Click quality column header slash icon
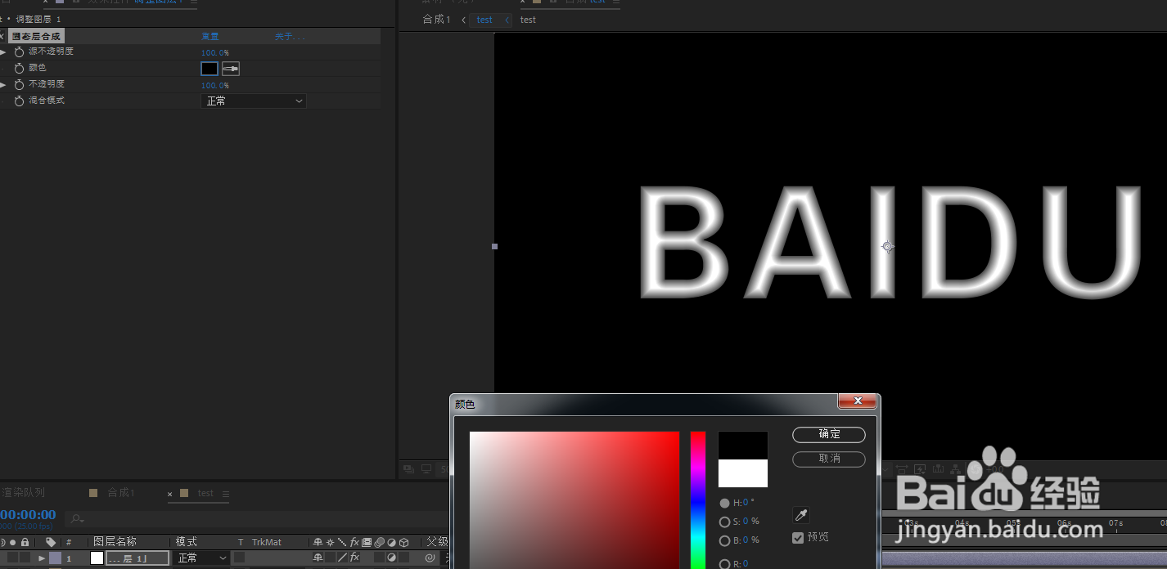Image resolution: width=1167 pixels, height=569 pixels. click(x=342, y=542)
